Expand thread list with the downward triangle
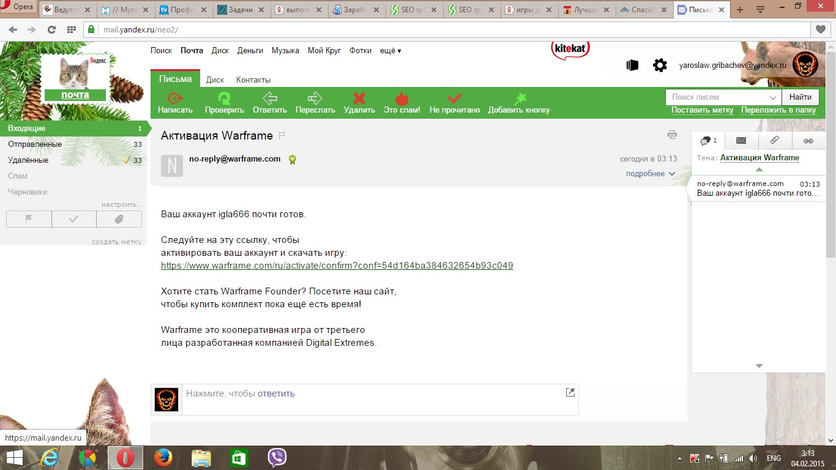836x470 pixels. (759, 366)
